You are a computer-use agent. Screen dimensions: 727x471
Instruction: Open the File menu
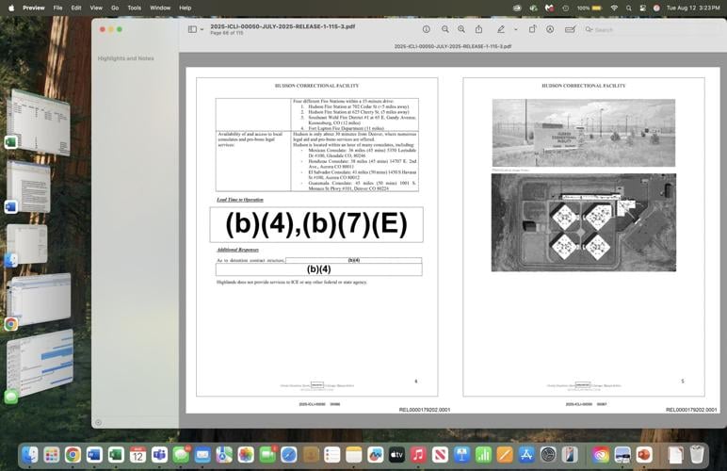click(58, 8)
